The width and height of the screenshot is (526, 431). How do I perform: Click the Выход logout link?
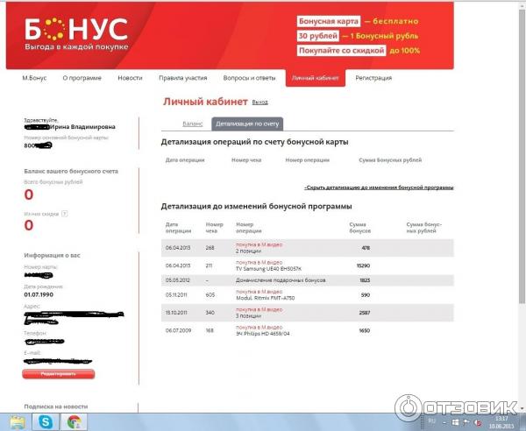pos(259,102)
